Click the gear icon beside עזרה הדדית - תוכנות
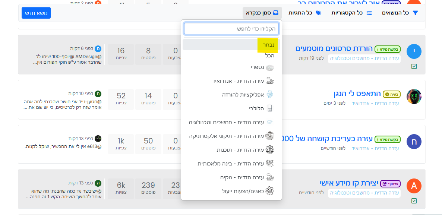This screenshot has width=442, height=215. [270, 150]
